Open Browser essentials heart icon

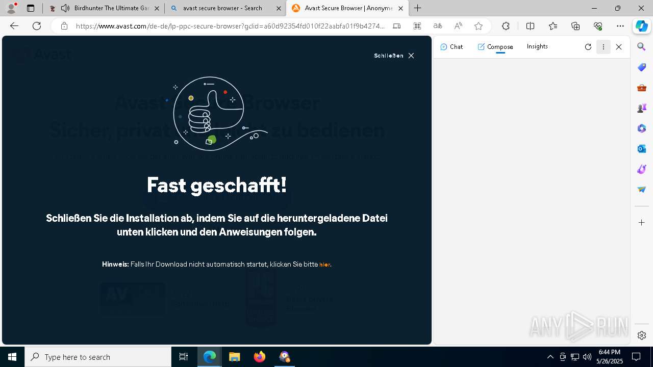click(x=598, y=26)
